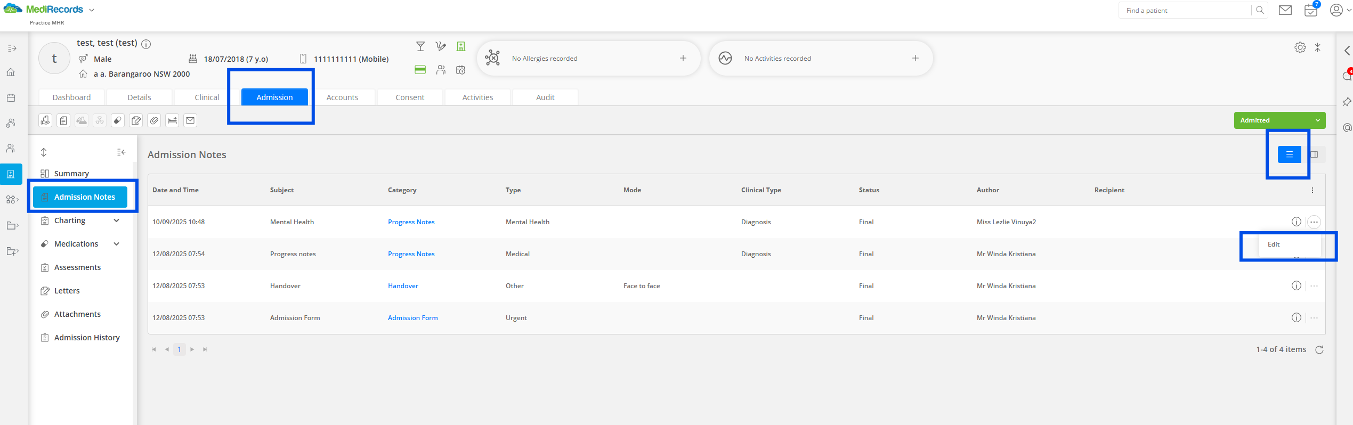Open the Handover category link
The image size is (1353, 425).
403,286
